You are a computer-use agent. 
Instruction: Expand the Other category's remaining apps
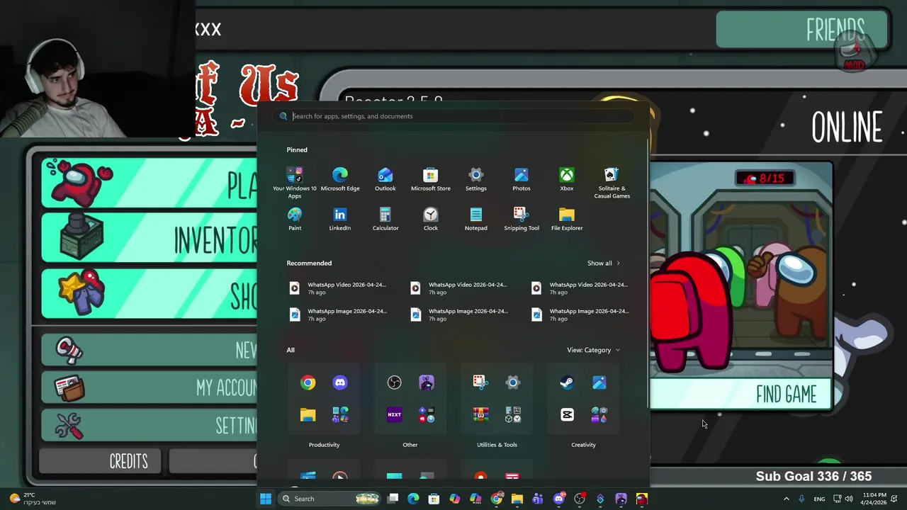click(427, 415)
